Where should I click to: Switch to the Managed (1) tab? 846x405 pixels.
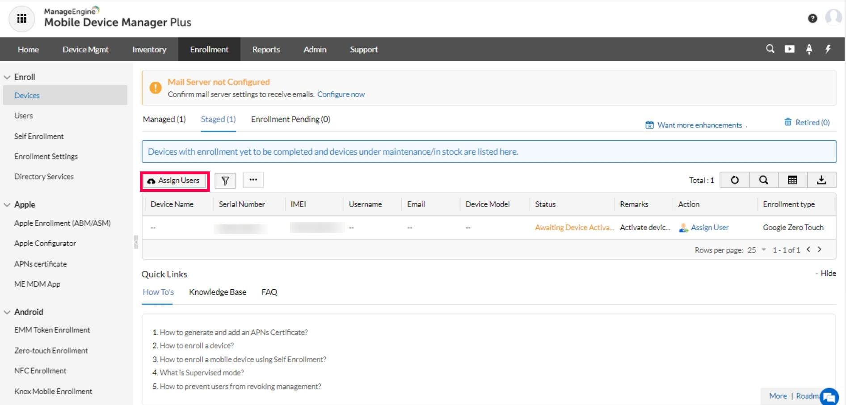click(164, 119)
